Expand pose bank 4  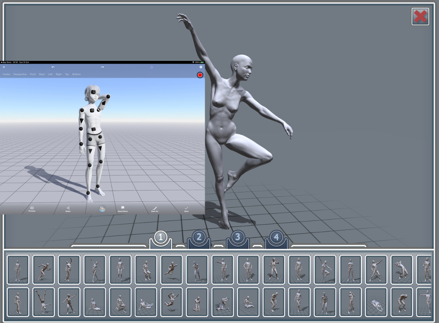[x=275, y=237]
